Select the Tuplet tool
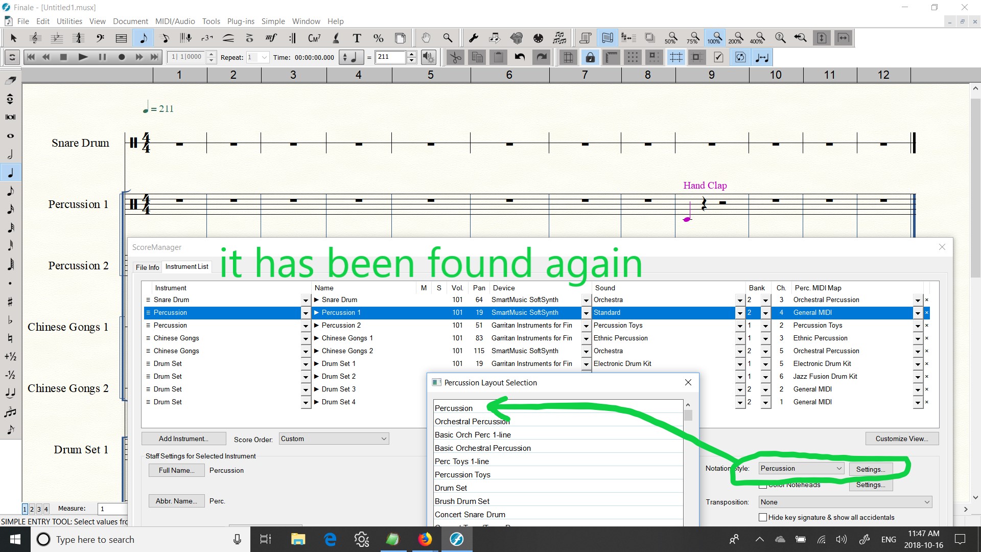 pos(206,38)
